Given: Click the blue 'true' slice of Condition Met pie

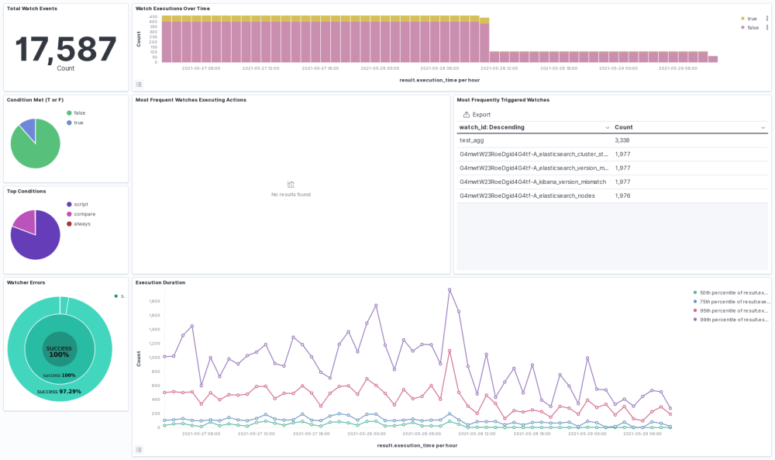Looking at the screenshot, I should click(x=29, y=125).
